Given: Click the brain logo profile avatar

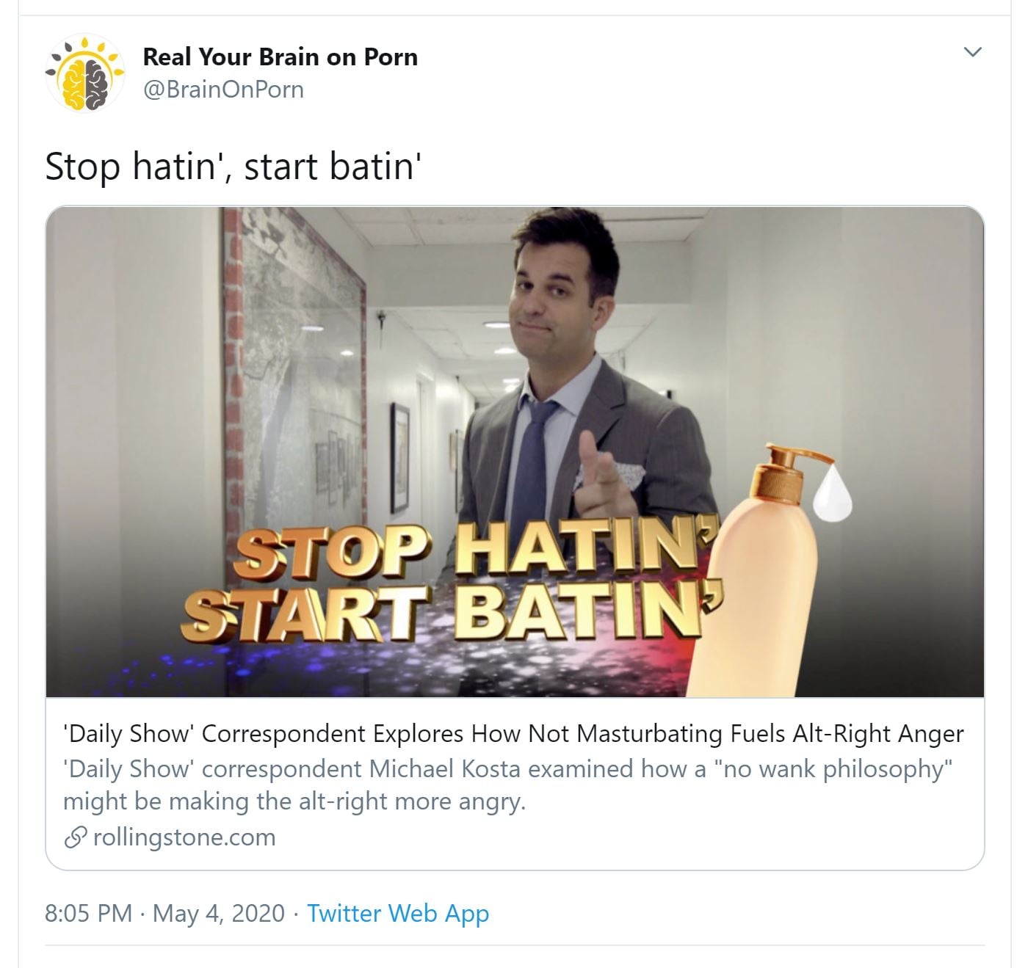Looking at the screenshot, I should (84, 74).
